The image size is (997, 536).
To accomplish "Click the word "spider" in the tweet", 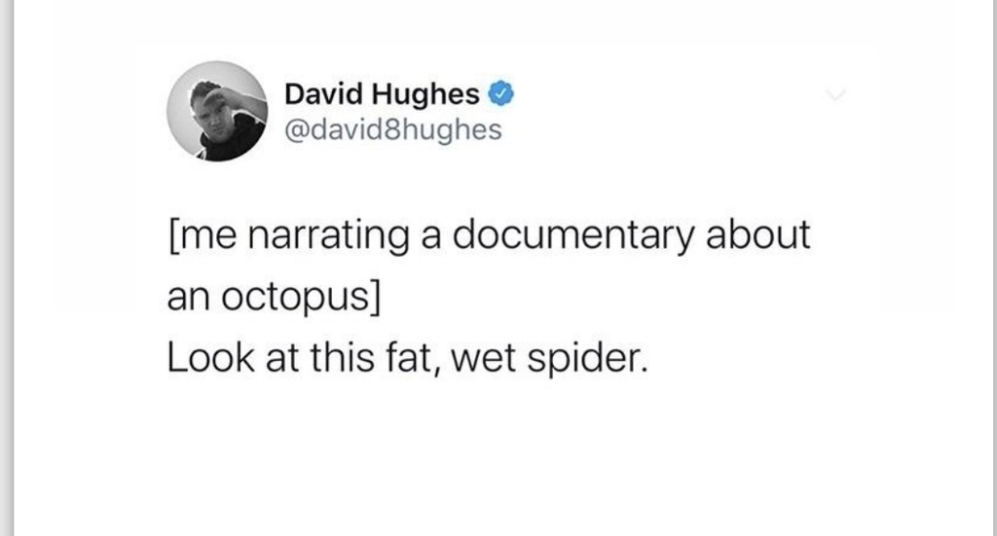I will point(584,358).
